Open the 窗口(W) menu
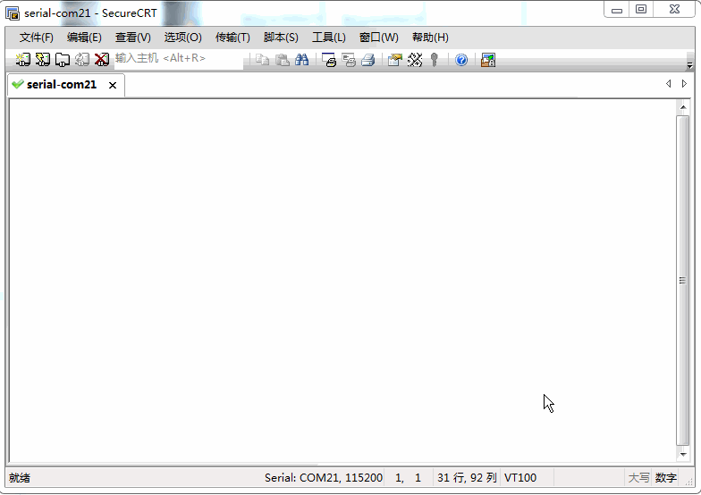This screenshot has width=701, height=495. pyautogui.click(x=379, y=38)
